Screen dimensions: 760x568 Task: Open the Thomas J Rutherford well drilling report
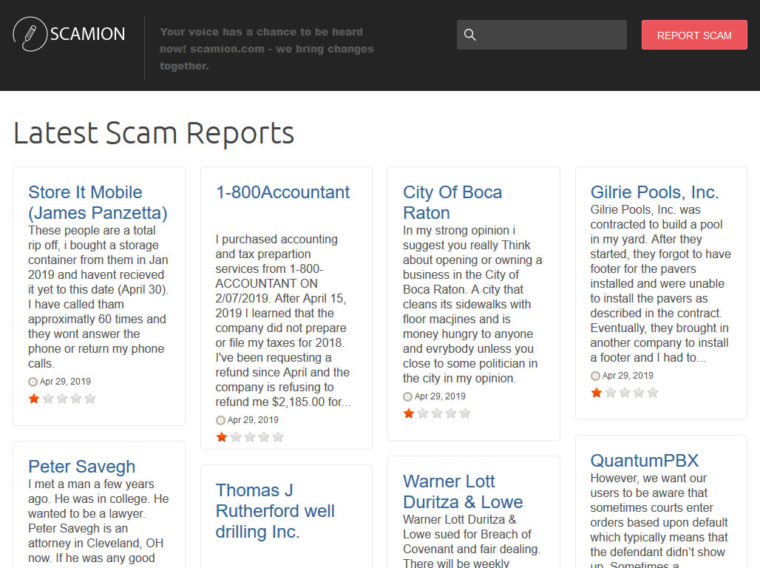click(x=275, y=511)
